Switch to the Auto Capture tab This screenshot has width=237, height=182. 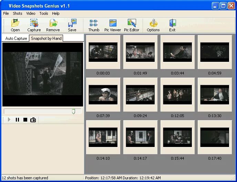pos(16,38)
